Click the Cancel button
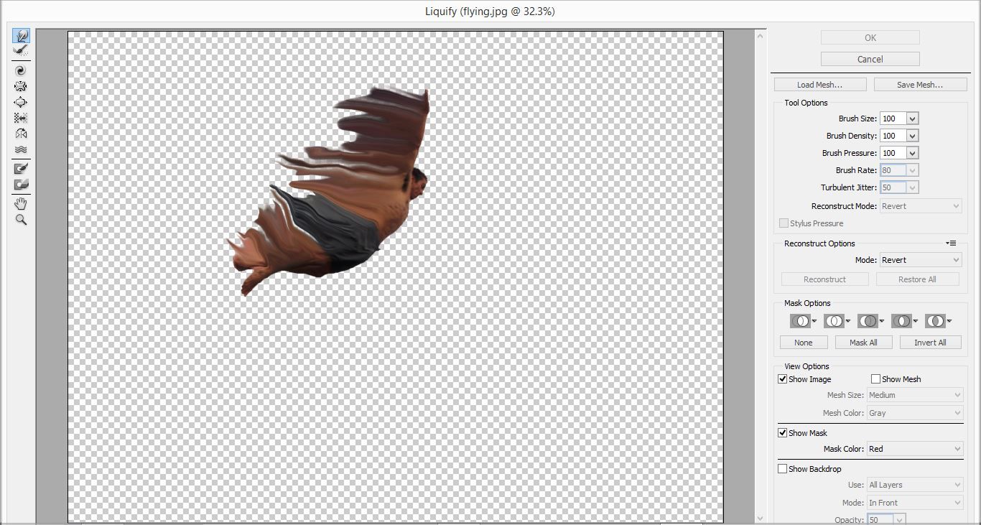Image resolution: width=981 pixels, height=525 pixels. pyautogui.click(x=870, y=59)
